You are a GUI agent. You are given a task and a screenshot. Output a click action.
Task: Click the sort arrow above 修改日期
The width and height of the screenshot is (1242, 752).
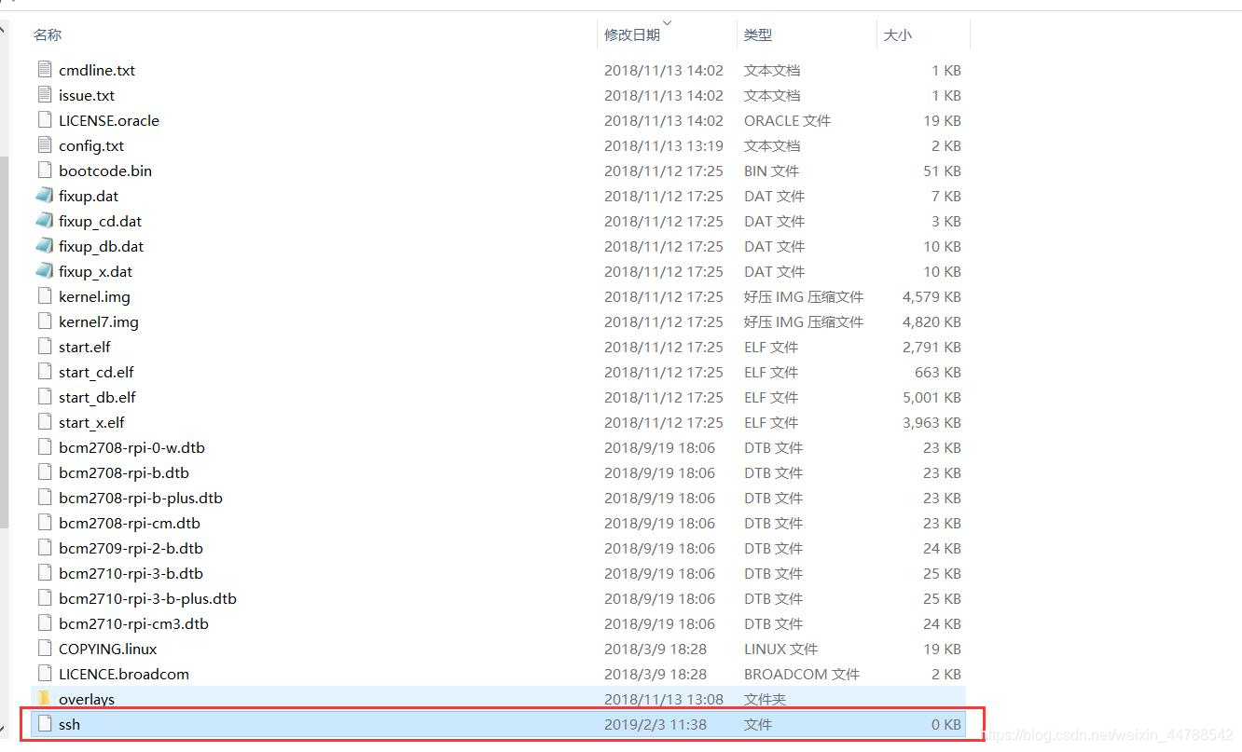tap(667, 22)
